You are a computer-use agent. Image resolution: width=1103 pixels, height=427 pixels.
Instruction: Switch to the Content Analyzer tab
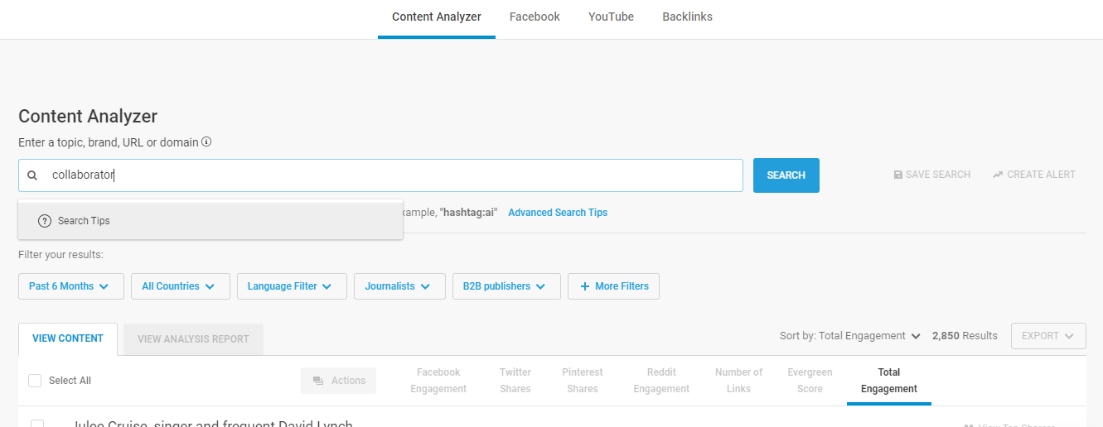(x=437, y=17)
